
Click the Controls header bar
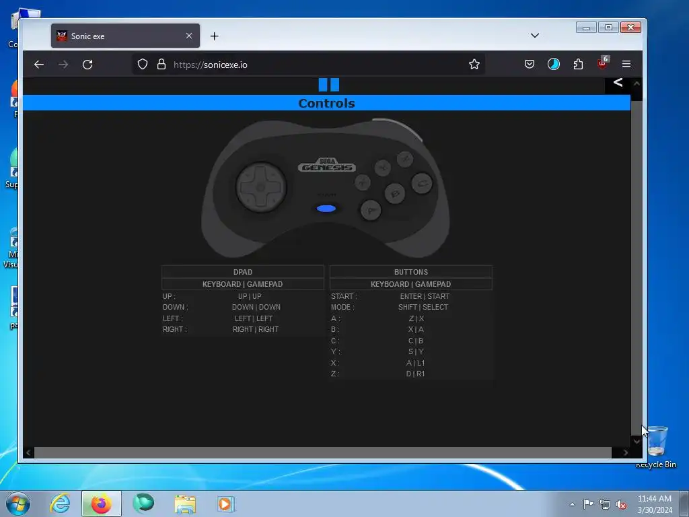pyautogui.click(x=326, y=103)
